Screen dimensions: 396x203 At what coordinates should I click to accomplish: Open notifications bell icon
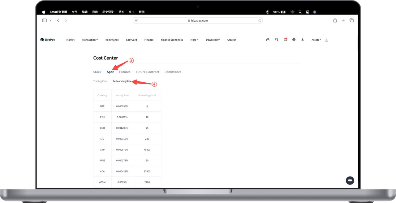tap(285, 40)
